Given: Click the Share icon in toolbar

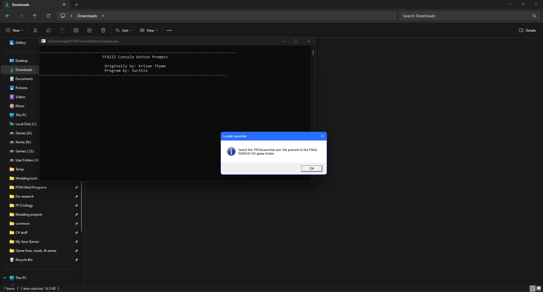Looking at the screenshot, I should tap(90, 30).
